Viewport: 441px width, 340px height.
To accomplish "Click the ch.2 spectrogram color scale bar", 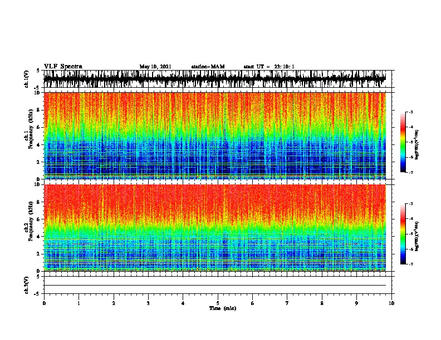I will 403,234.
